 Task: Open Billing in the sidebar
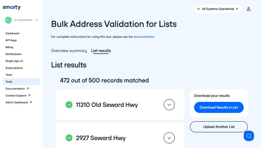click(9, 47)
